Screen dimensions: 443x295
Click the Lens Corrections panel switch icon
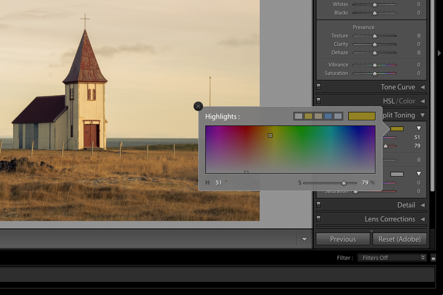319,219
